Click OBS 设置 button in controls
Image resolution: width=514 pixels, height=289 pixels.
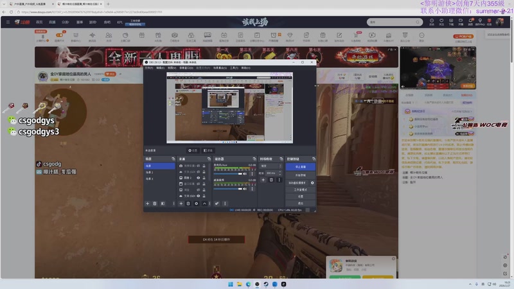click(300, 197)
